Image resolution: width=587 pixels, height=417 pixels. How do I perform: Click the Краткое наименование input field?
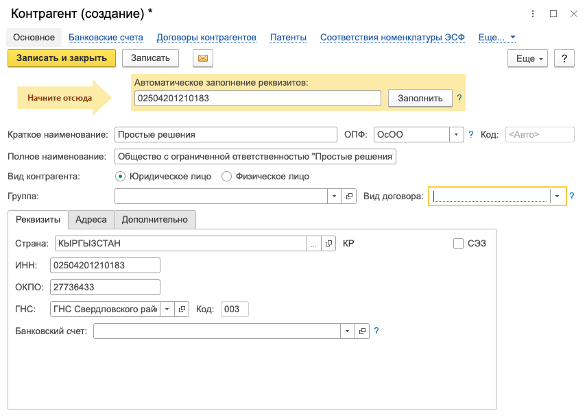(x=226, y=134)
